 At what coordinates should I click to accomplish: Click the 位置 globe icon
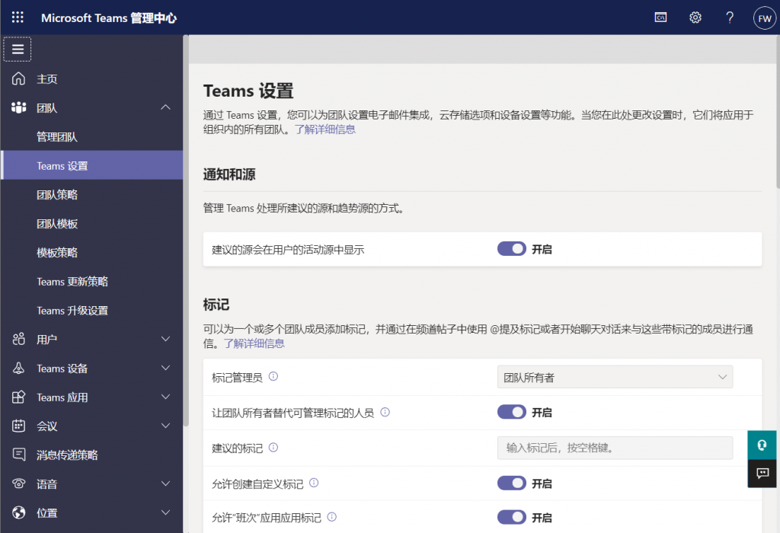tap(18, 512)
